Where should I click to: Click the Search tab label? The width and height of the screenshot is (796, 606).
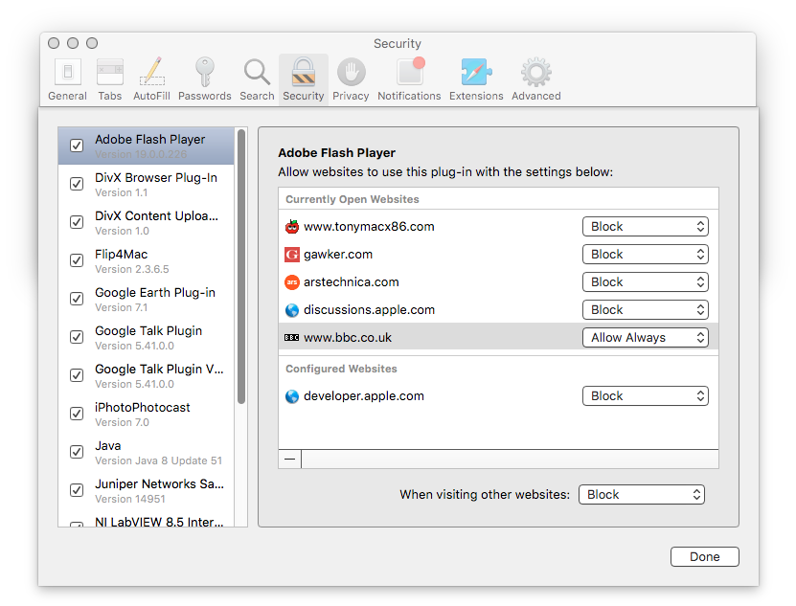pyautogui.click(x=257, y=96)
